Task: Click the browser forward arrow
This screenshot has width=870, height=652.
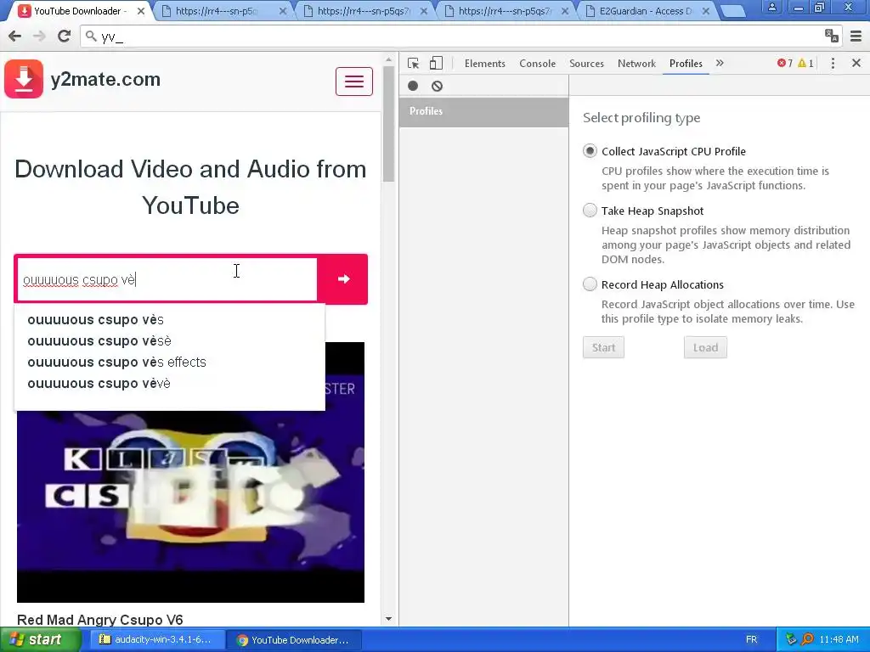Action: 39,36
